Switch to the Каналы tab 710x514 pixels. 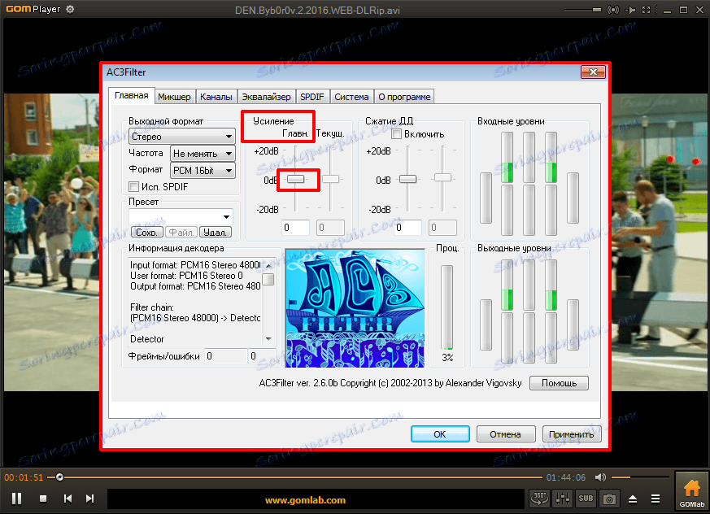216,97
